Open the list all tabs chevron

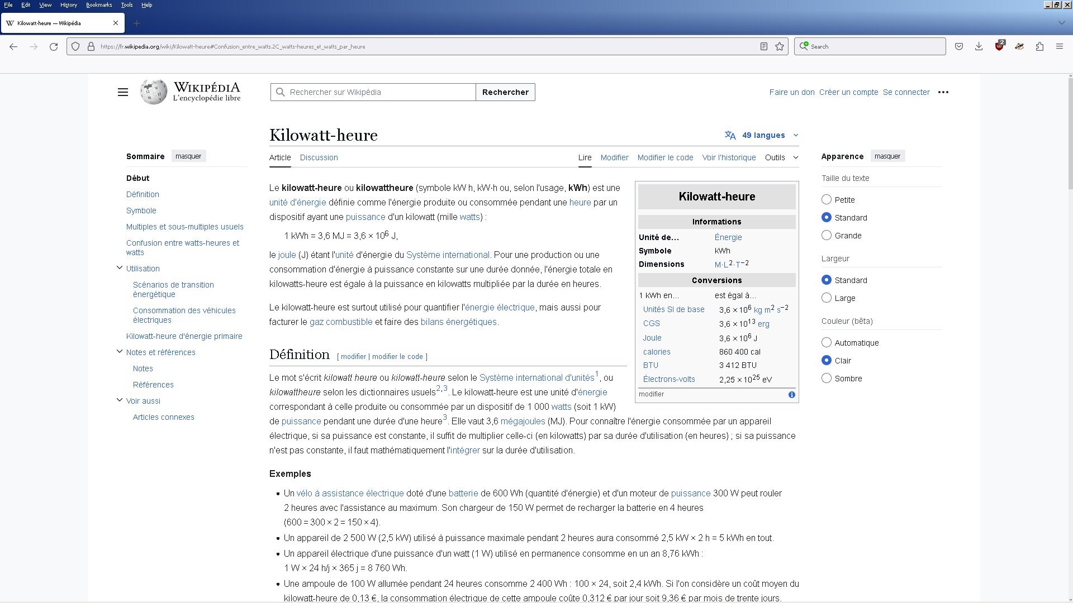[1061, 23]
